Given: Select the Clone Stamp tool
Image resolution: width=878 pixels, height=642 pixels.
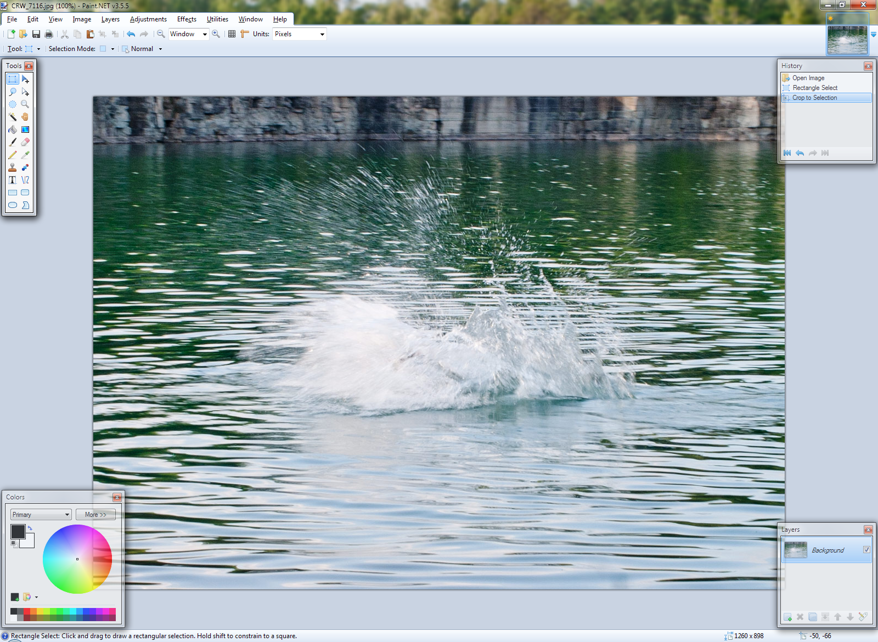Looking at the screenshot, I should 13,167.
